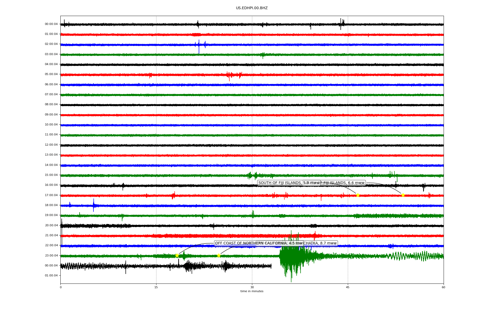Select the 10:00:04 trace label
This screenshot has height=315, width=504.
click(51, 125)
